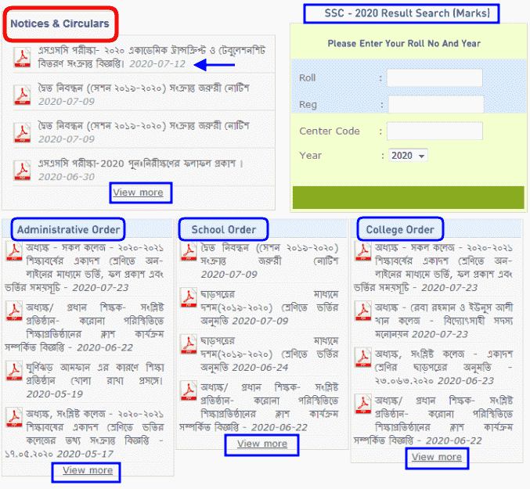Click College Order PDF icon dated 2020-06-22
The width and height of the screenshot is (530, 489).
click(363, 405)
